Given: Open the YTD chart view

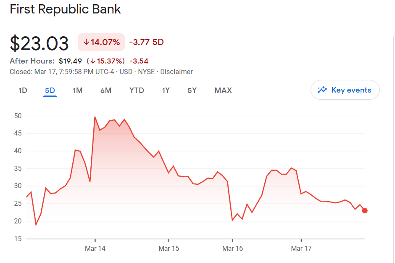Looking at the screenshot, I should click(x=137, y=90).
